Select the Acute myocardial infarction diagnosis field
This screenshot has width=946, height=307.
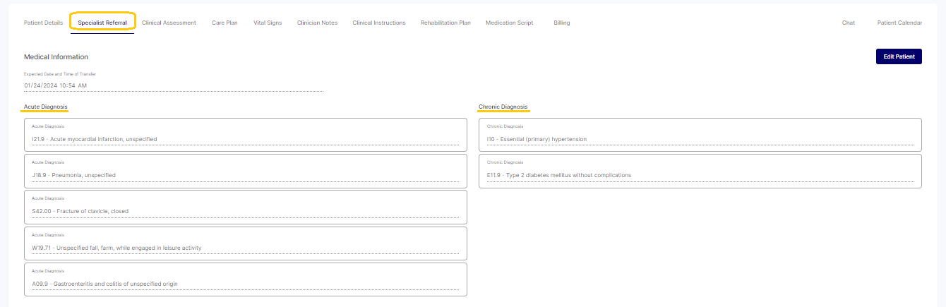[245, 139]
